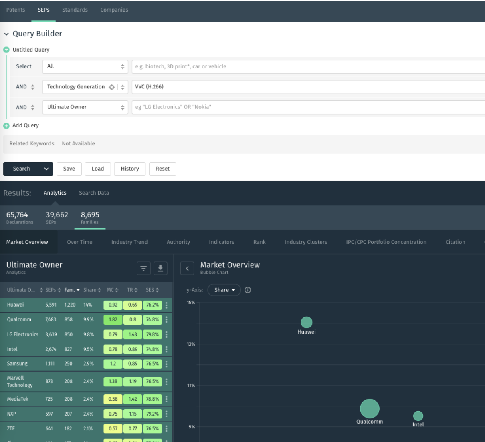Open the Samsung row options menu
485x442 pixels.
[166, 364]
